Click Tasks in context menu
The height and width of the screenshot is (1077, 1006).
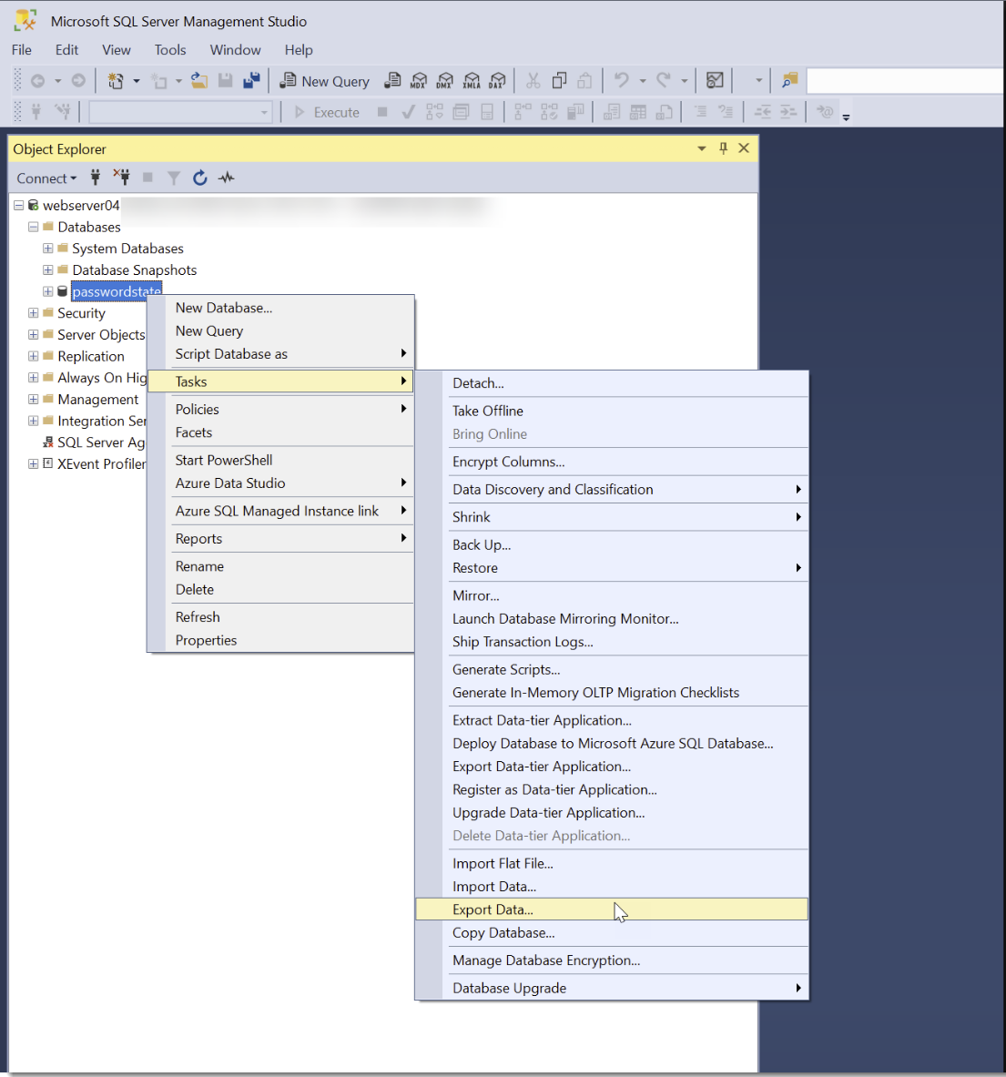click(280, 381)
